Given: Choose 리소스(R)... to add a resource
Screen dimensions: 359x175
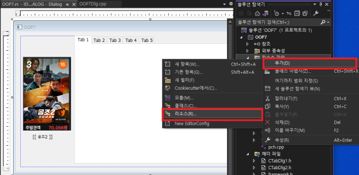Looking at the screenshot, I should point(212,114).
